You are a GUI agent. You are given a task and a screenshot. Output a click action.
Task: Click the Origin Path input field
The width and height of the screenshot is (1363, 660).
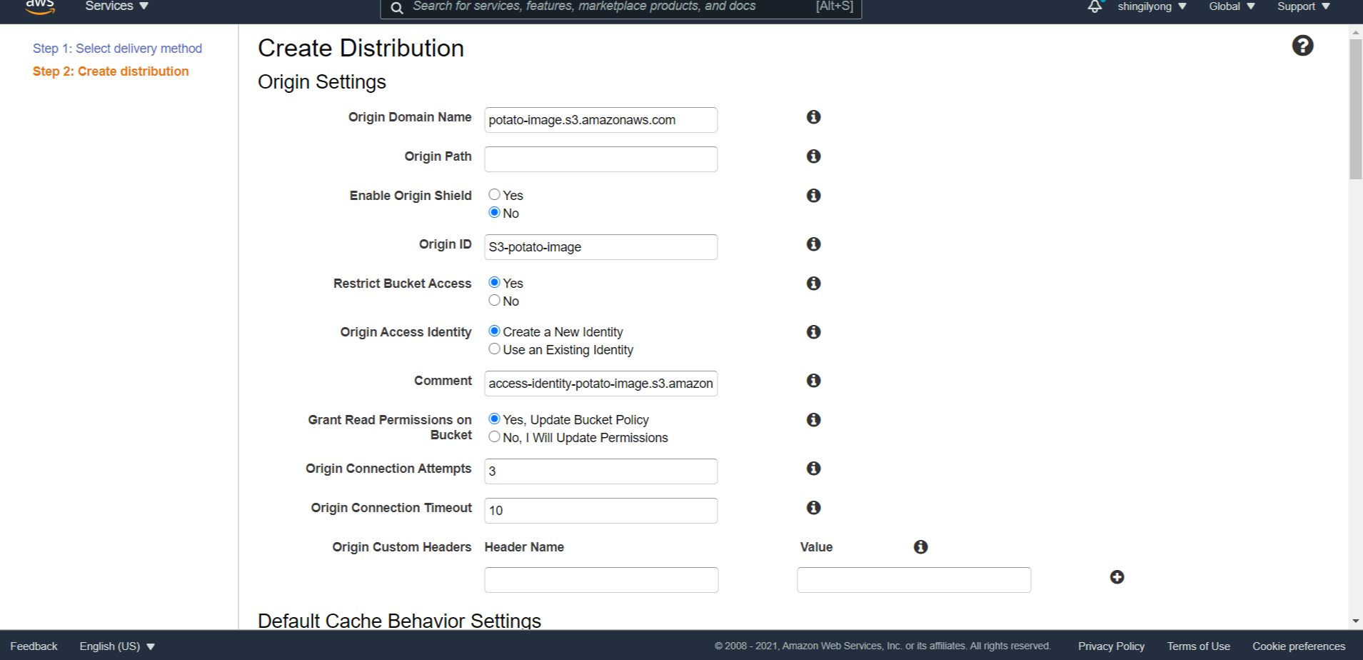pyautogui.click(x=601, y=159)
